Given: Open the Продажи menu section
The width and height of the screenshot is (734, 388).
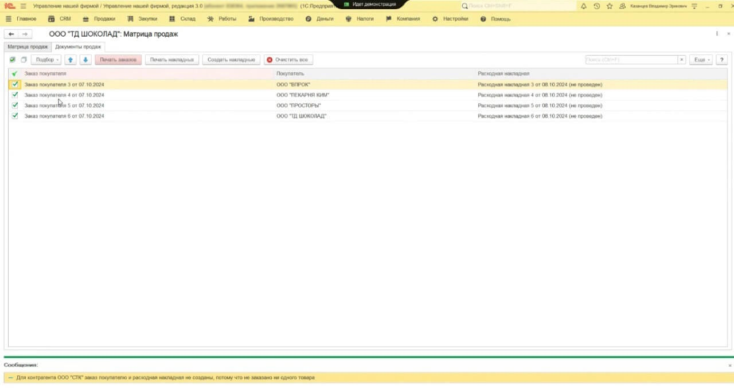Looking at the screenshot, I should point(100,19).
